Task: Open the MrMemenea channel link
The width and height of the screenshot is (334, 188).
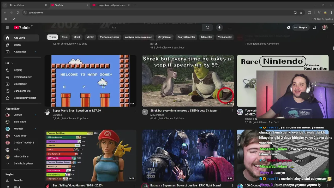Action: pos(157,115)
